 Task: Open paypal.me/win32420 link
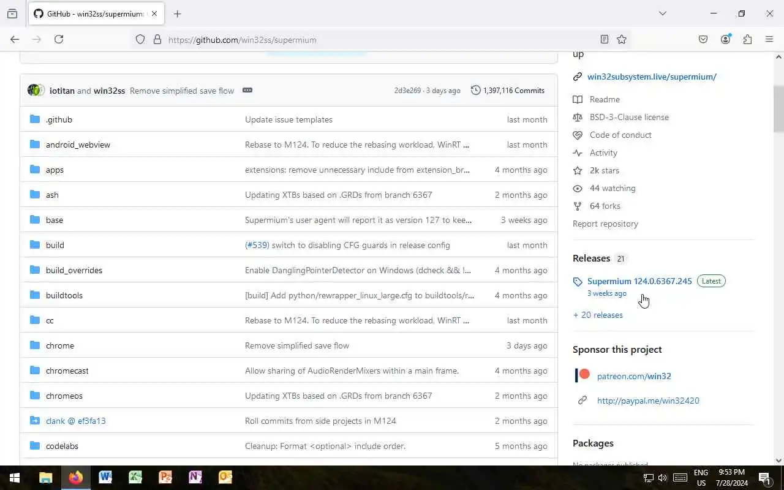648,401
